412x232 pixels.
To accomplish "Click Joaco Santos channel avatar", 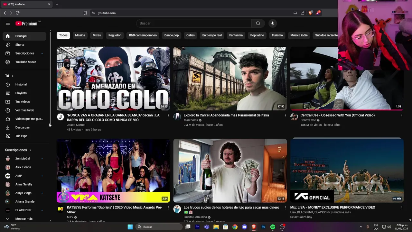I will [60, 117].
